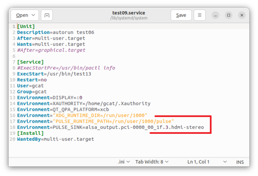258x176 pixels.
Task: Expand the Open recent files dropdown arrow
Action: tap(34, 15)
